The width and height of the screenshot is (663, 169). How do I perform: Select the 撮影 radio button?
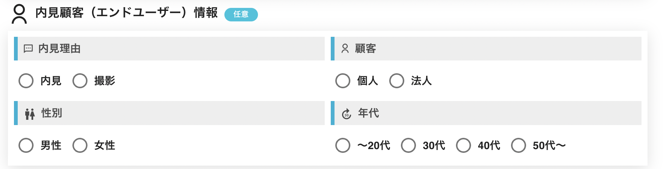(x=80, y=81)
